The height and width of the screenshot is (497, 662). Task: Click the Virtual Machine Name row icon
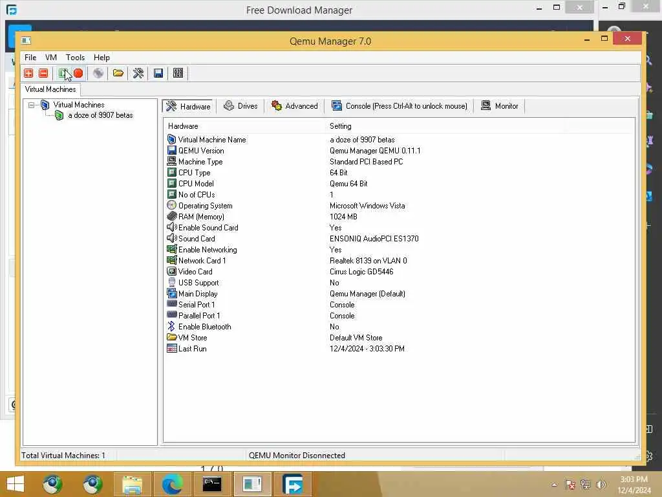coord(171,140)
